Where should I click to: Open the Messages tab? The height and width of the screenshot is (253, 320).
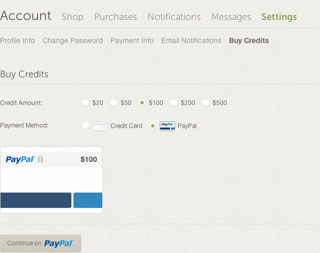pos(231,17)
